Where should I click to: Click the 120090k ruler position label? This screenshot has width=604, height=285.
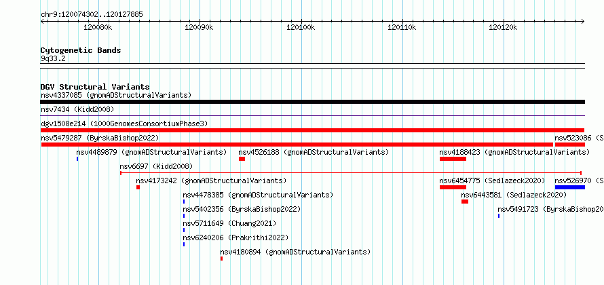199,28
